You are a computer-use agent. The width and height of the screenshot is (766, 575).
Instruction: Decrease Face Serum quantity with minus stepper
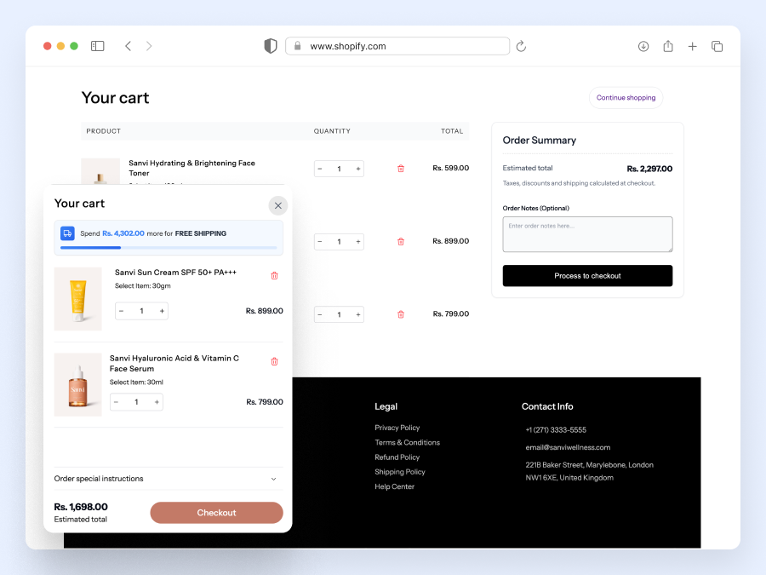pos(115,401)
